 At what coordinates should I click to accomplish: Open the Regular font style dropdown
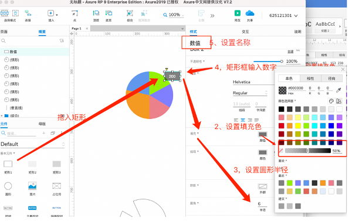tap(250, 93)
